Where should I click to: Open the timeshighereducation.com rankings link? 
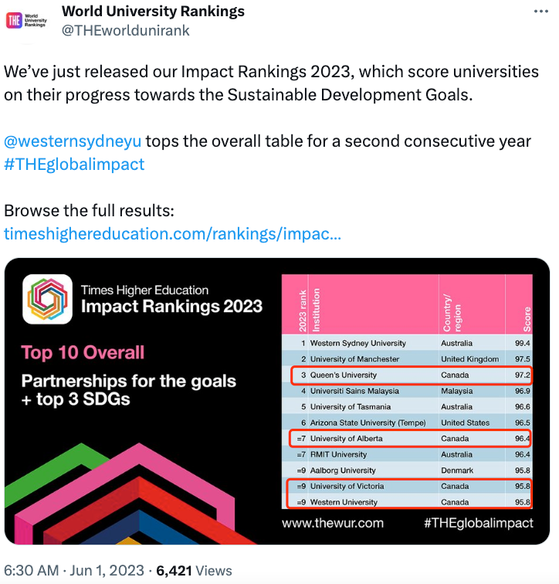click(x=172, y=234)
